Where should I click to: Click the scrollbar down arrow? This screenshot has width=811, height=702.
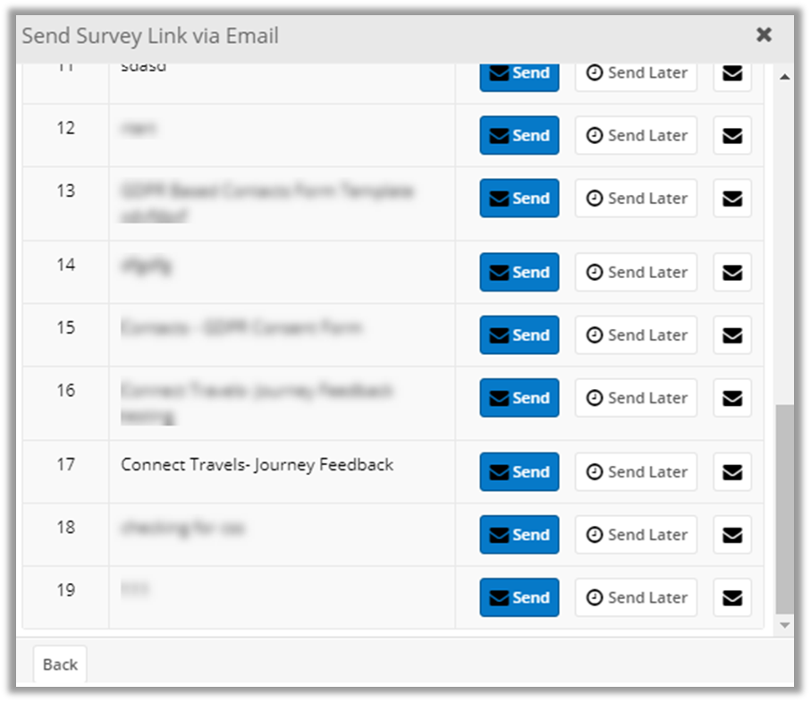[x=785, y=623]
